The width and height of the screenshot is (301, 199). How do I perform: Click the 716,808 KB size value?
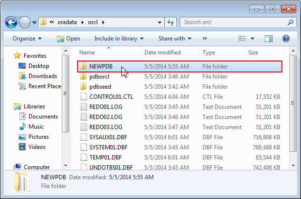pyautogui.click(x=266, y=137)
